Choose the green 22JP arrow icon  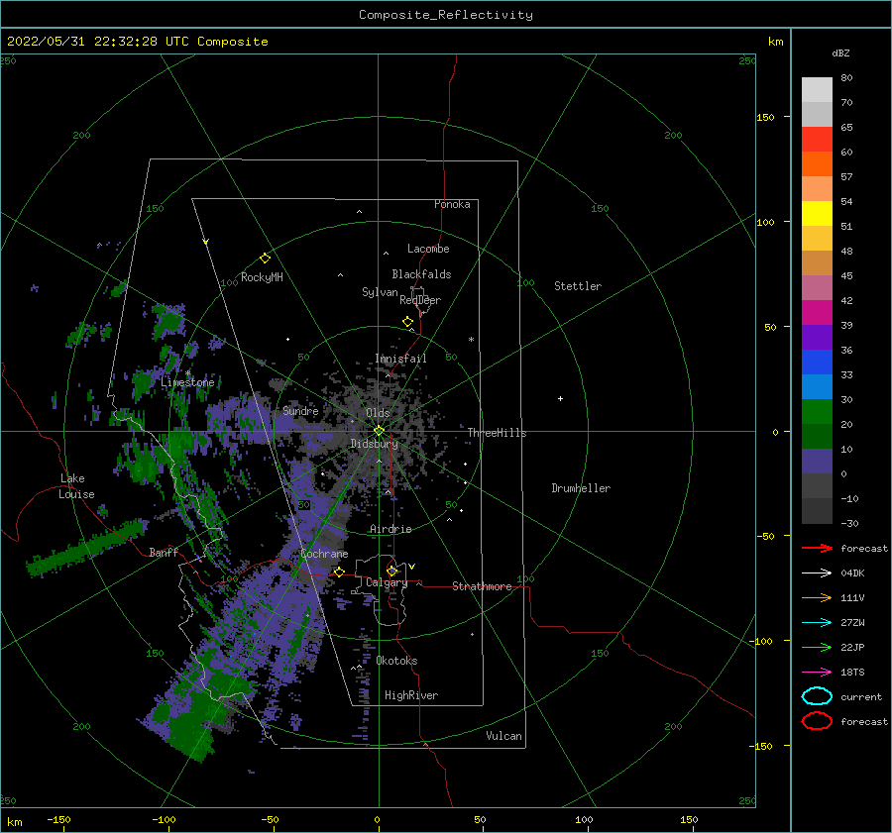[x=817, y=647]
